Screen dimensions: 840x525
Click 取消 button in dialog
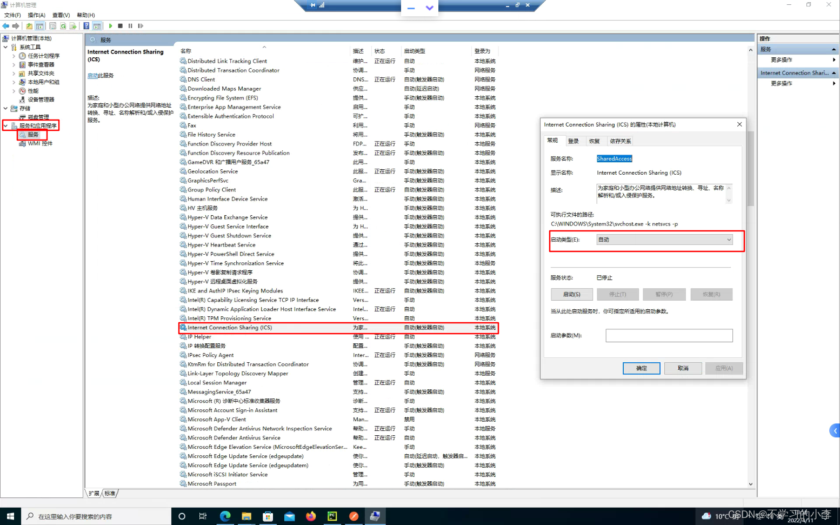pyautogui.click(x=683, y=368)
